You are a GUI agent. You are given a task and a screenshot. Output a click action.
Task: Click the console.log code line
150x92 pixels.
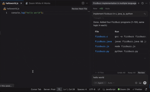(x=27, y=13)
